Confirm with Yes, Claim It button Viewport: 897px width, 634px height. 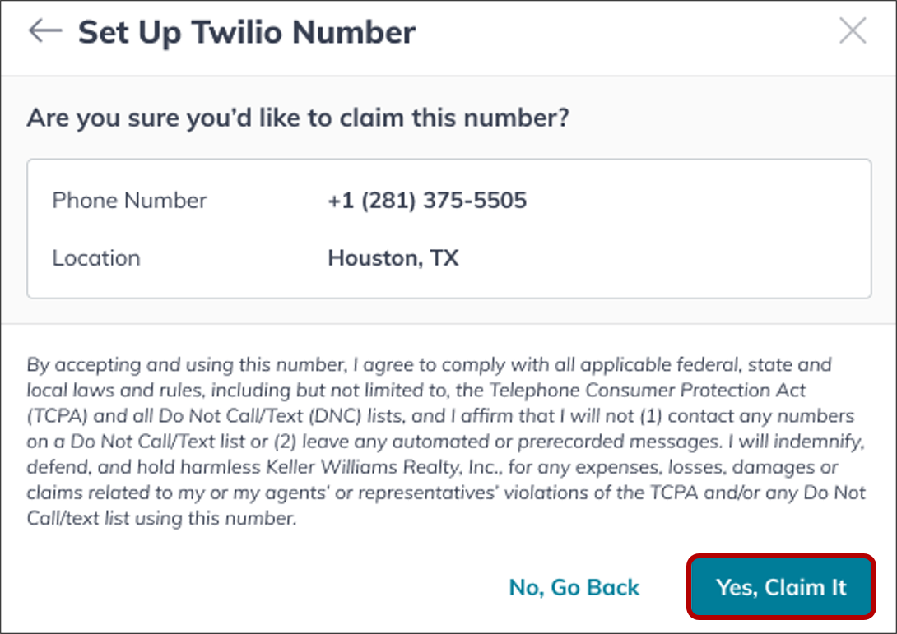pos(781,587)
